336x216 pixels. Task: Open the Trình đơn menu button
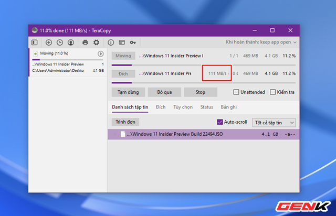point(125,122)
